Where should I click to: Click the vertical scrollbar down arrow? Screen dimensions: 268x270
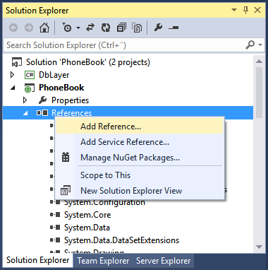pos(259,247)
